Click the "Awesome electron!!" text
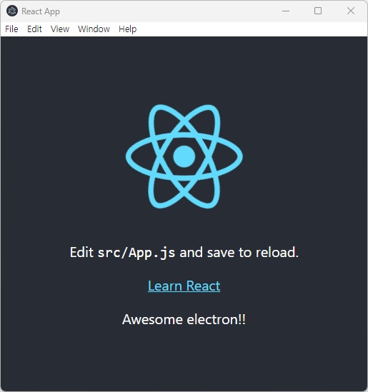Image resolution: width=368 pixels, height=392 pixels. tap(184, 319)
